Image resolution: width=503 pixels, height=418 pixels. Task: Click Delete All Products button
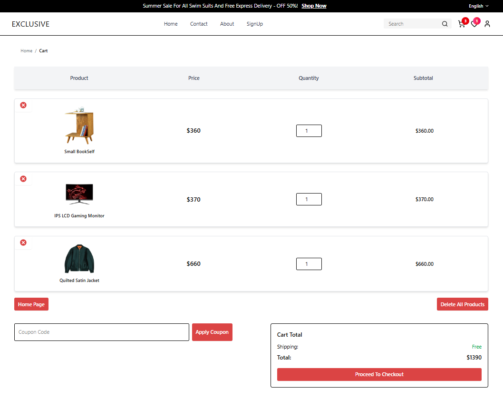[462, 304]
